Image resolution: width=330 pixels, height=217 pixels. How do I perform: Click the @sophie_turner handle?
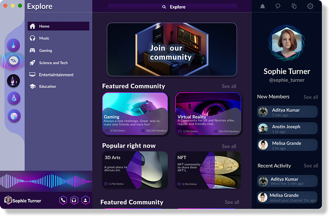[287, 80]
